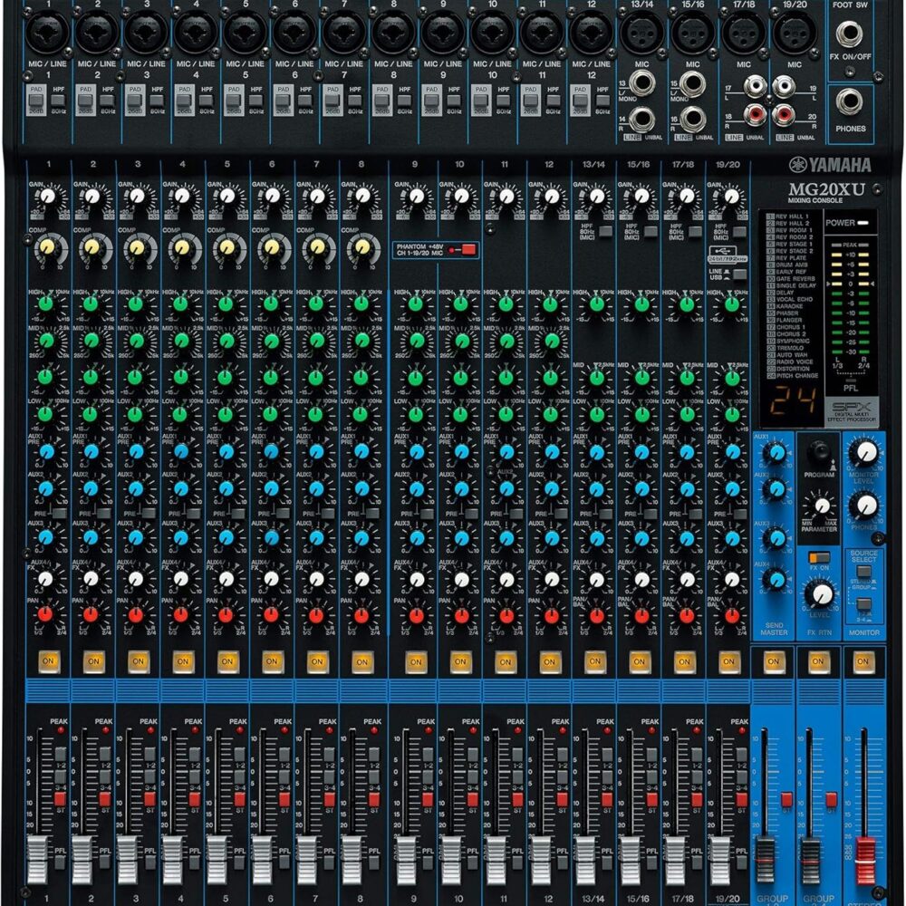Toggle the FX RTN ON button
Viewport: 906px width, 906px height.
pos(818,661)
